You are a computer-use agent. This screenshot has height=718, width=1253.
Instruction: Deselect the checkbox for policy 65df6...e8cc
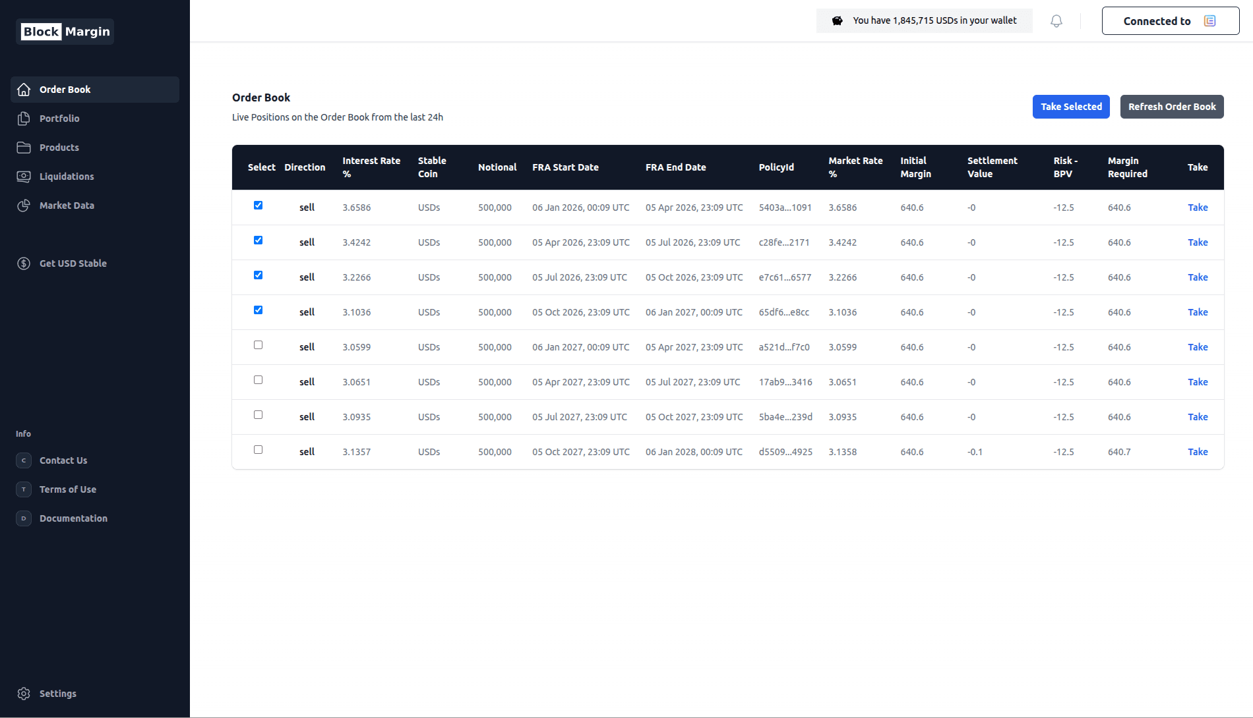[x=258, y=310]
